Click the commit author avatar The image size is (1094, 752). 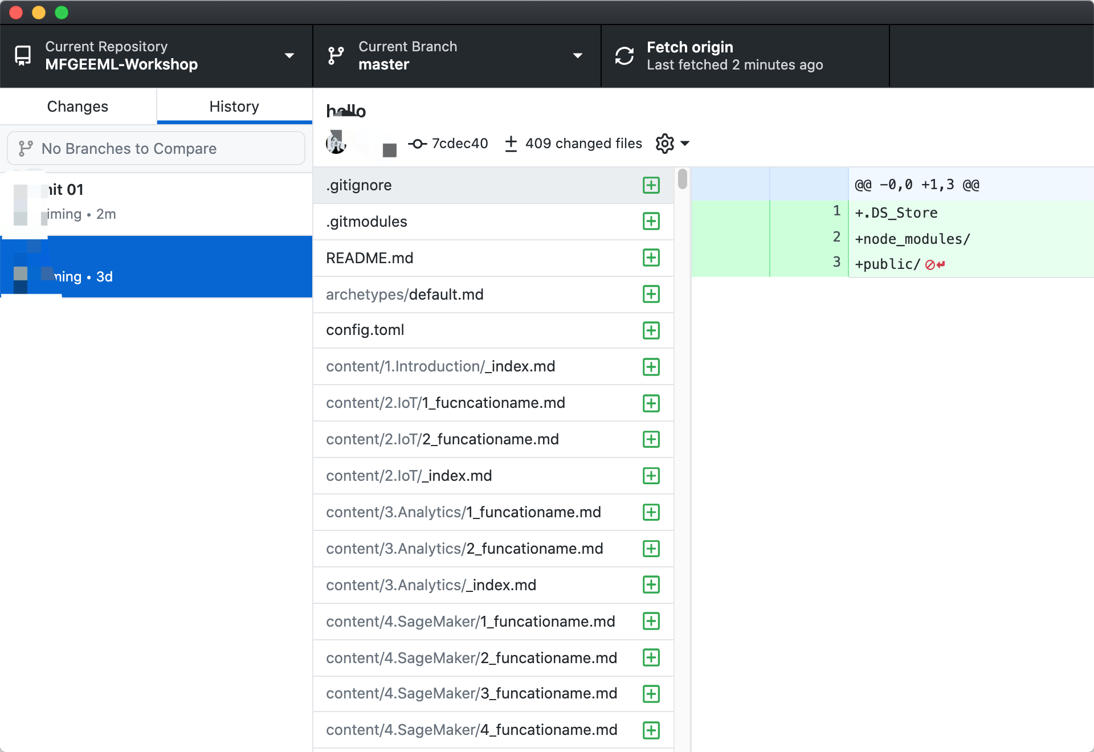coord(336,143)
